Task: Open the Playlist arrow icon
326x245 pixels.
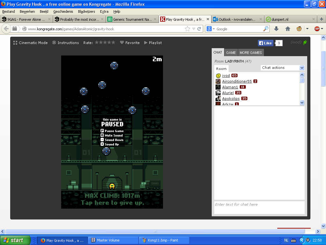Action: pos(146,42)
